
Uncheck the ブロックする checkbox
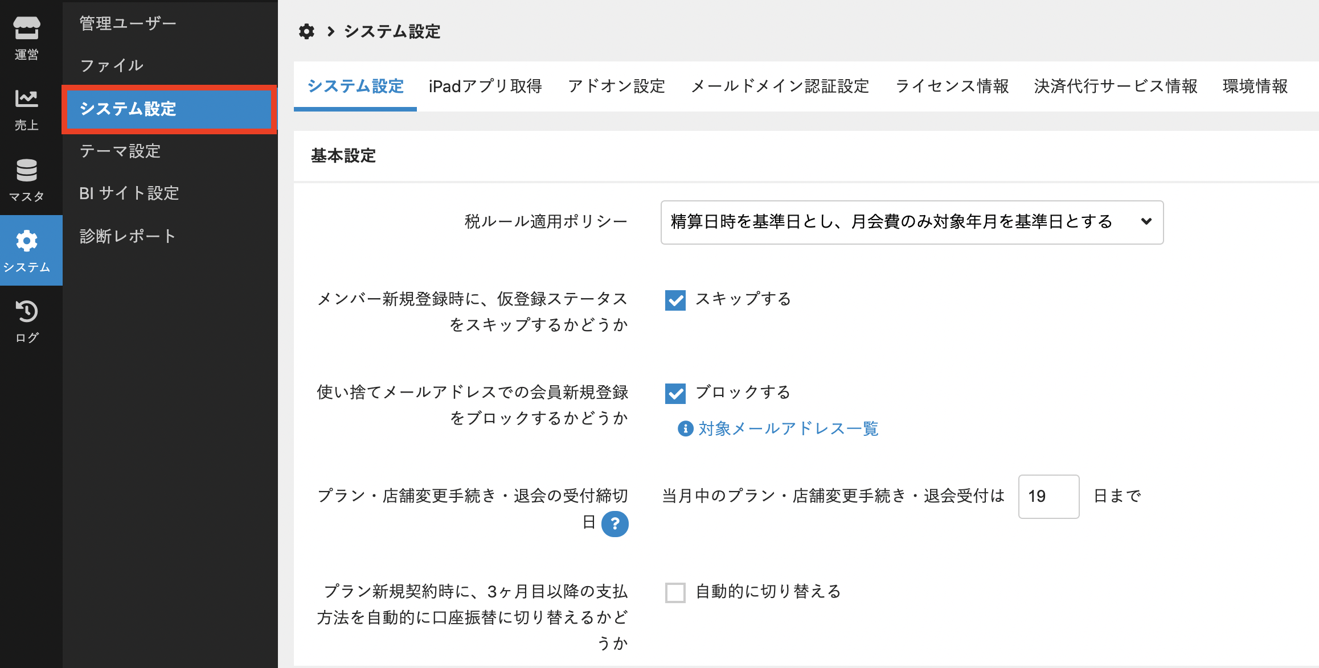click(x=675, y=393)
